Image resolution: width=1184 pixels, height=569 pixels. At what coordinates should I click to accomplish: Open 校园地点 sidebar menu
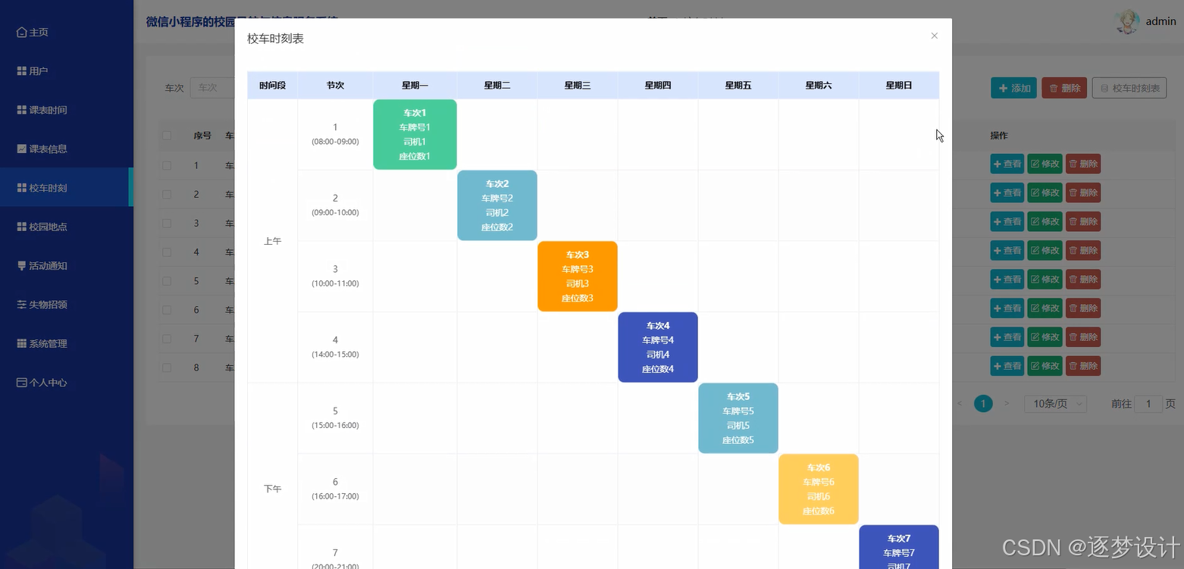click(x=67, y=227)
